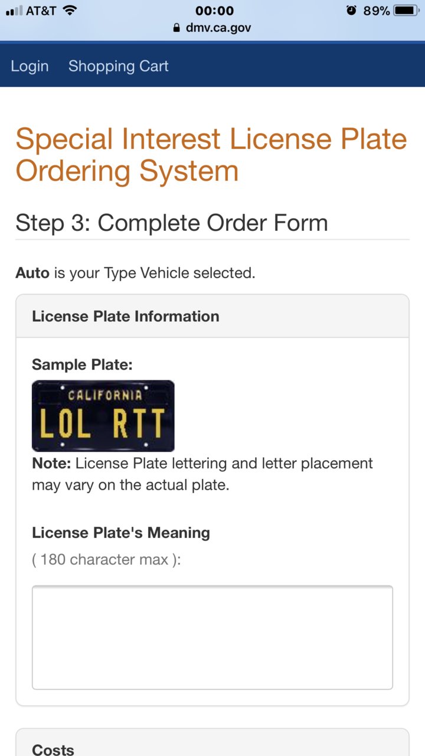Tap the AT&T carrier label

coord(41,11)
